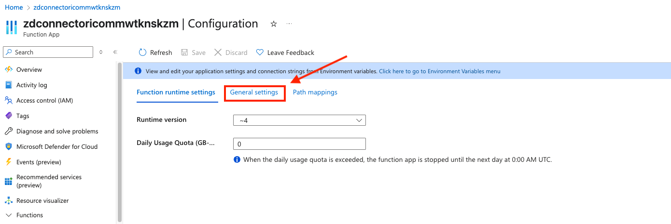This screenshot has width=671, height=224.
Task: Open Tags in the sidebar
Action: coord(23,116)
